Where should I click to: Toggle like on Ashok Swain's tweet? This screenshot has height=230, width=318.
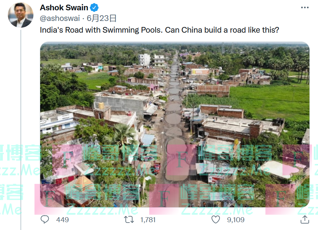point(216,219)
